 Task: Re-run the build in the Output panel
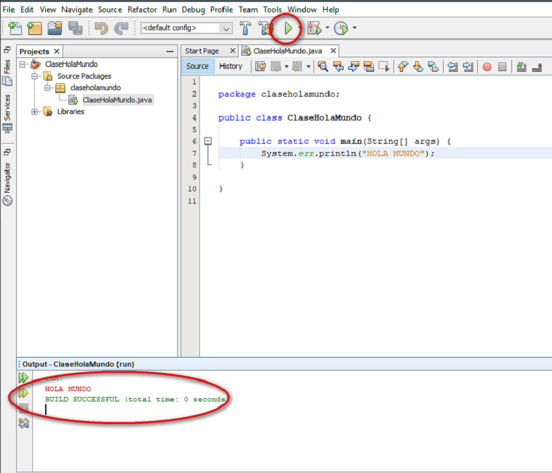25,378
